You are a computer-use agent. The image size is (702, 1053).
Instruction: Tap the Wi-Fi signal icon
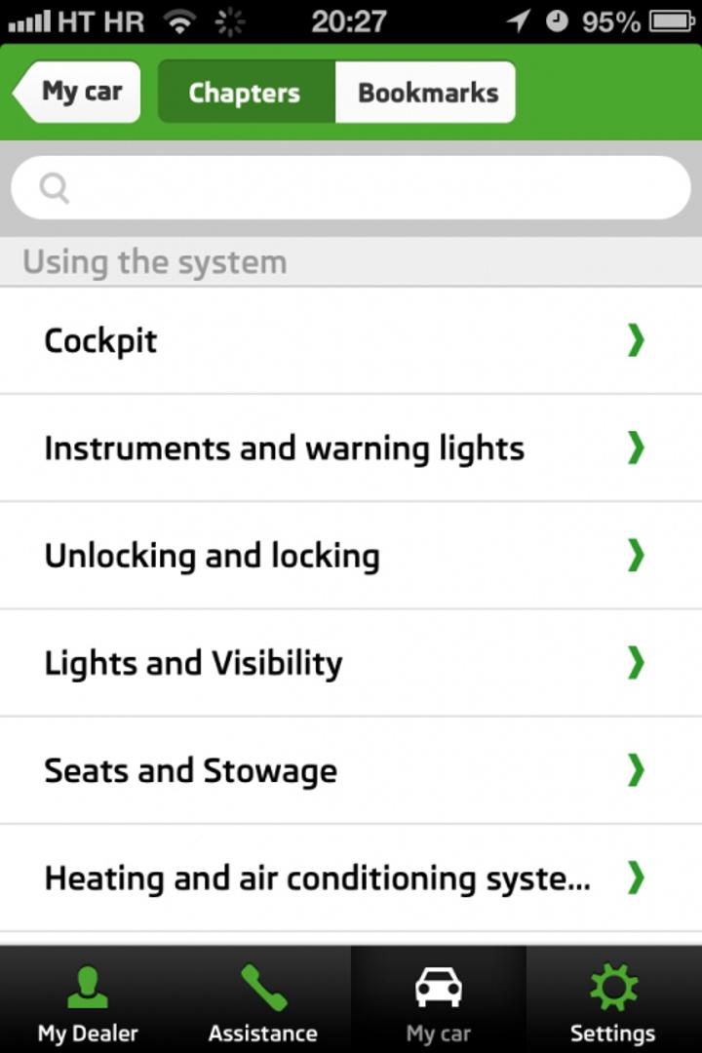point(179,21)
